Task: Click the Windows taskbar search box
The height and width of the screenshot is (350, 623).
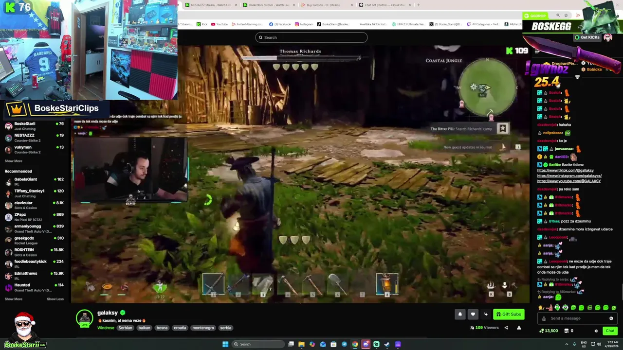Action: 258,344
